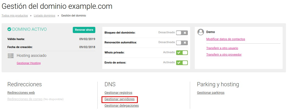Enable Renovación automática switch
This screenshot has width=287, height=110.
coord(182,43)
